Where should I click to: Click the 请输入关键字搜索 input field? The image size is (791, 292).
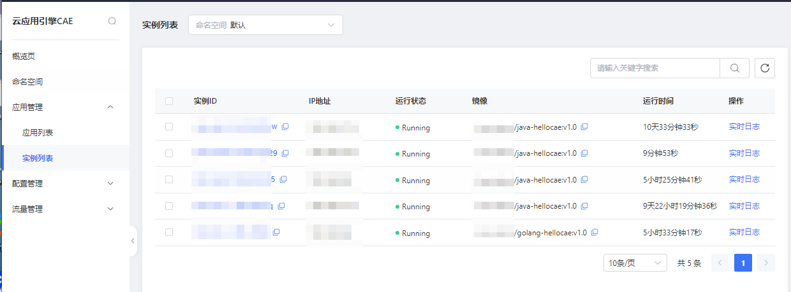[x=654, y=68]
